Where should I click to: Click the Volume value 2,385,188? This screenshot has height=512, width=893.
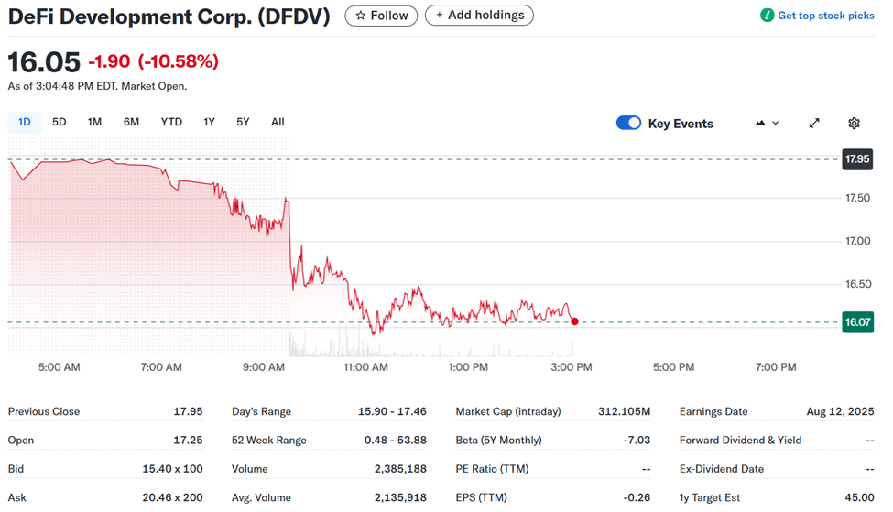[x=400, y=469]
